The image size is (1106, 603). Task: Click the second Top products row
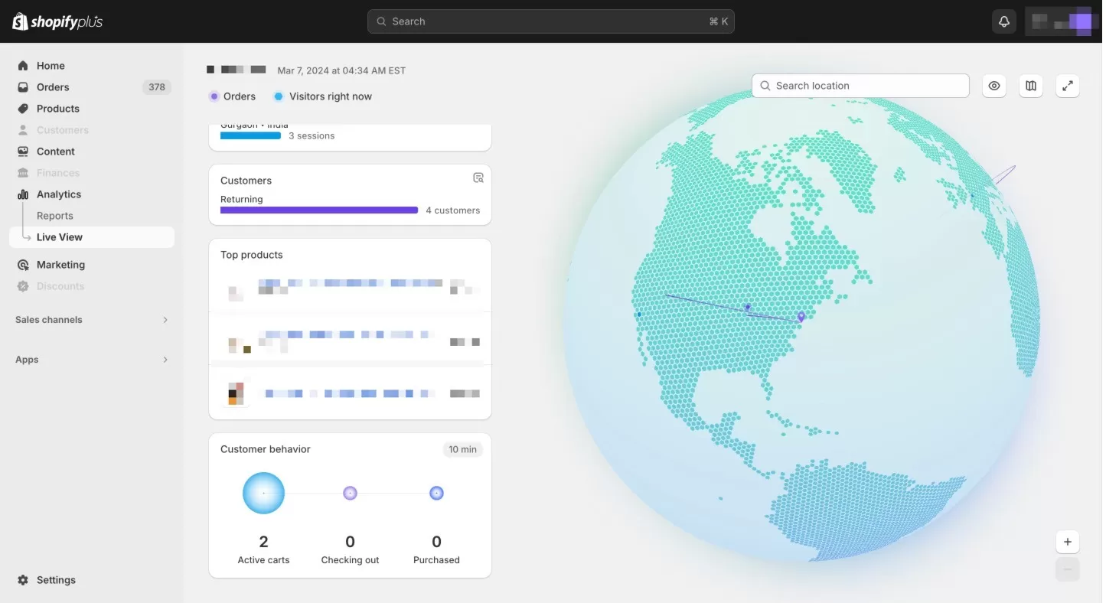(x=350, y=339)
